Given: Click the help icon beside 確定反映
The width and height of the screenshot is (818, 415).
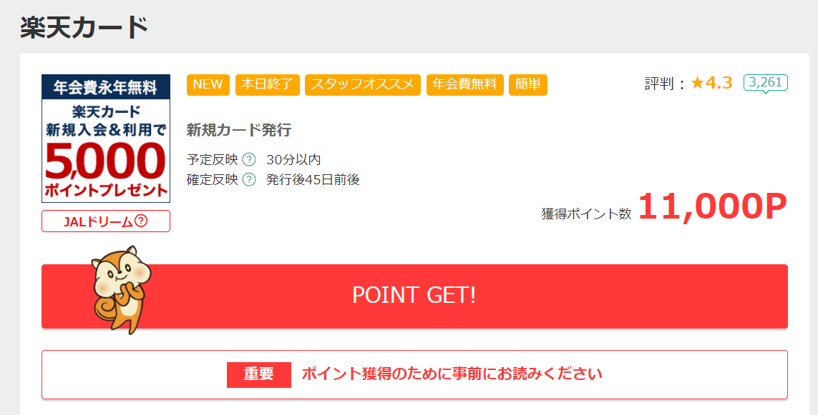Looking at the screenshot, I should click(249, 179).
